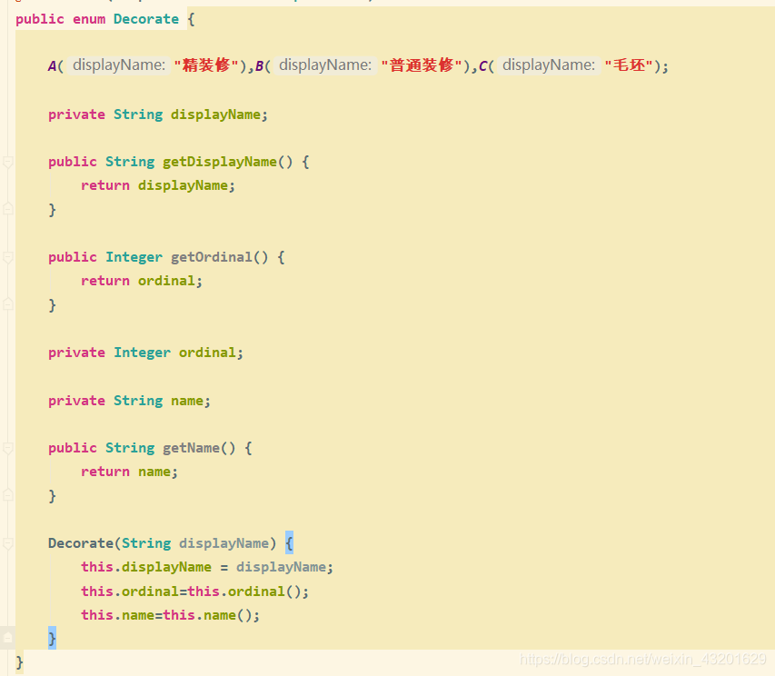
Task: Collapse the getDisplayName() method fold marker
Action: point(7,162)
